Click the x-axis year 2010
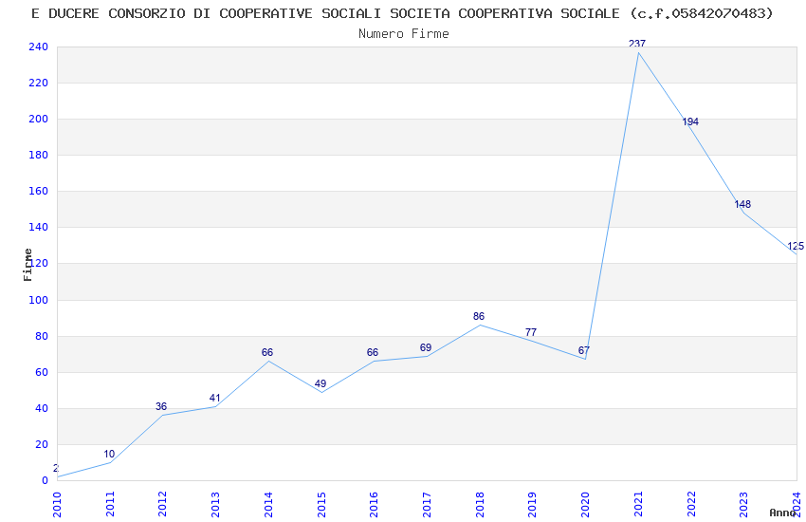The height and width of the screenshot is (522, 806). click(x=57, y=504)
